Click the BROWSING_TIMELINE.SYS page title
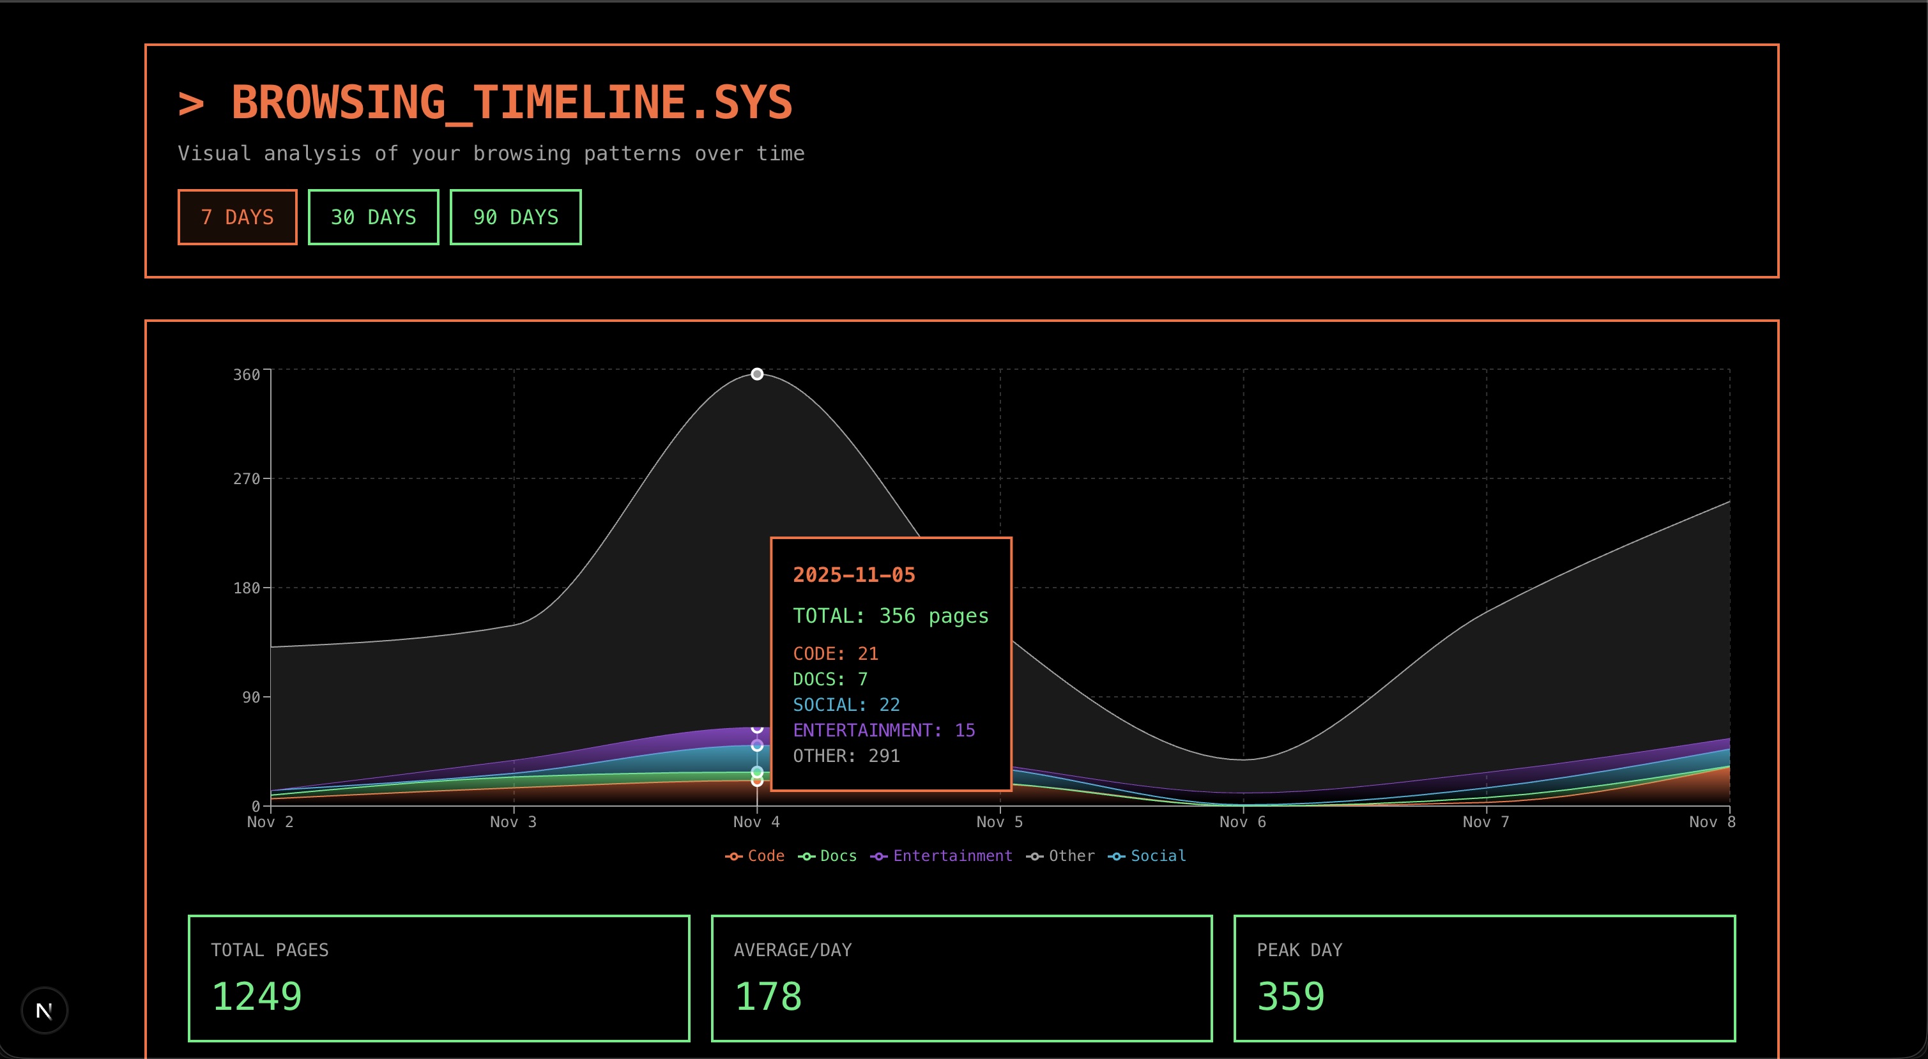This screenshot has height=1059, width=1928. (510, 103)
